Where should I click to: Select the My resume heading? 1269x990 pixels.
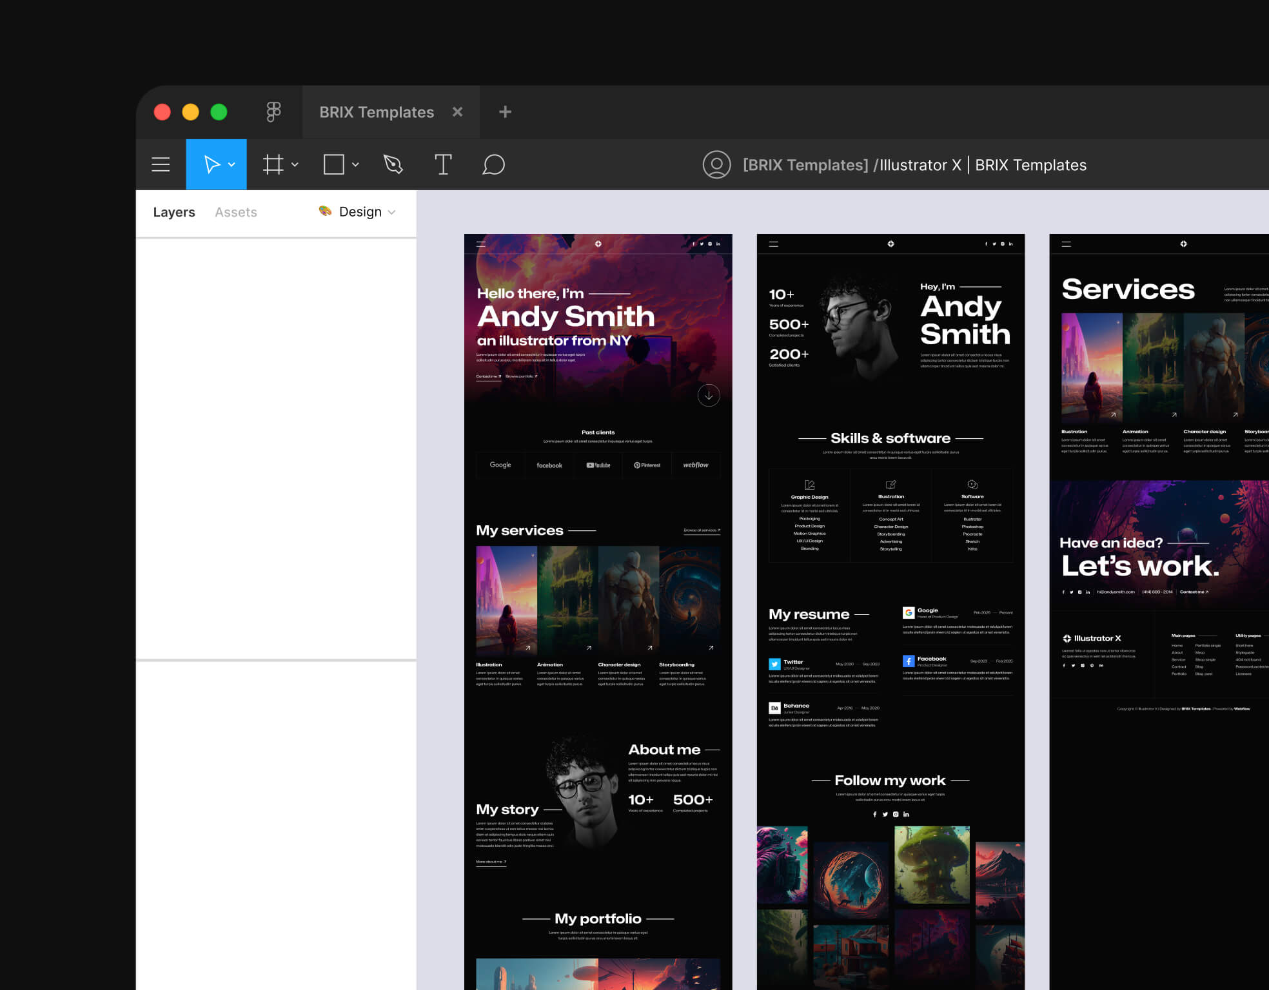809,614
